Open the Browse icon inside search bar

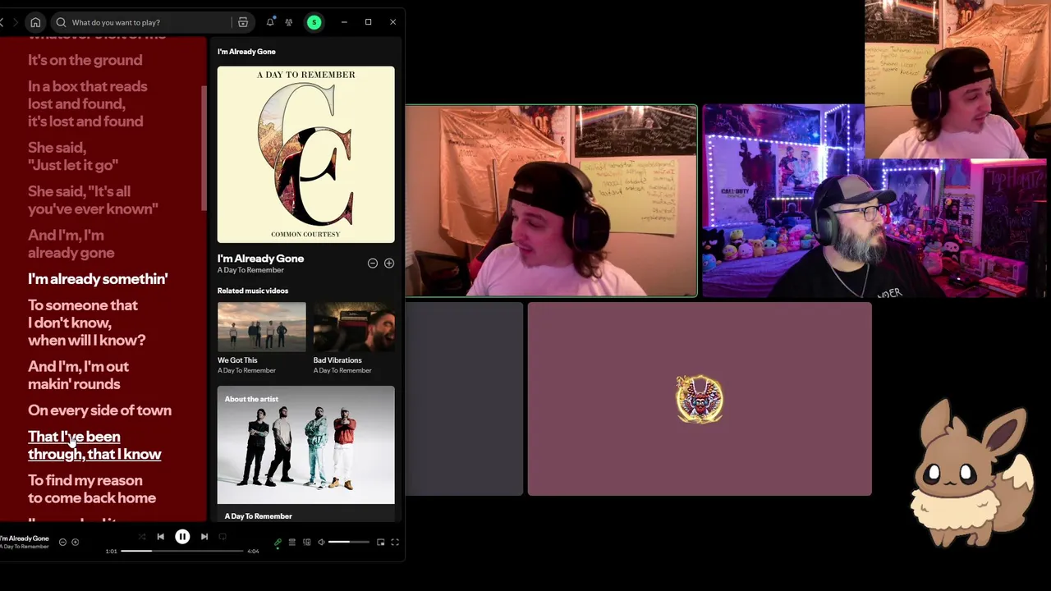[243, 22]
